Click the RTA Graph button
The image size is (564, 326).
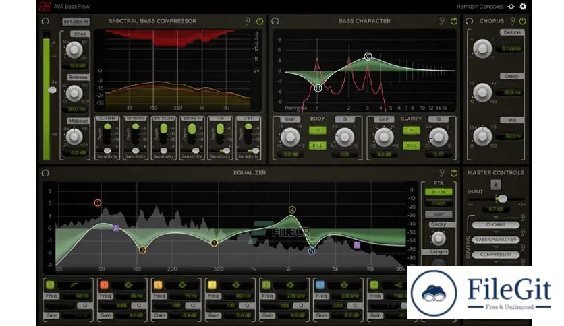pyautogui.click(x=439, y=203)
